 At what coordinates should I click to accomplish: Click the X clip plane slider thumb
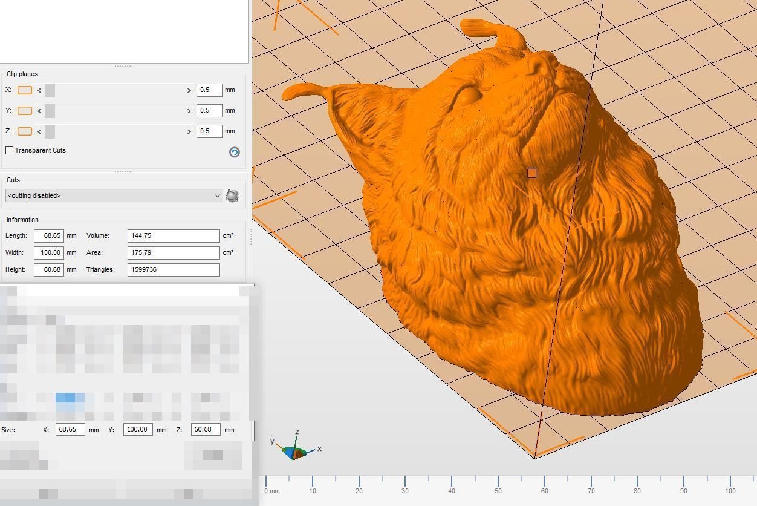[50, 90]
